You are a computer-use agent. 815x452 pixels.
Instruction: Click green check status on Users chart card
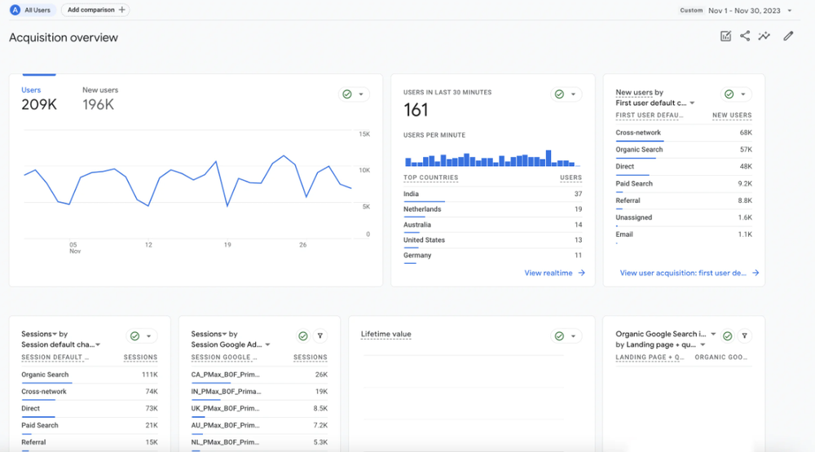(x=347, y=94)
